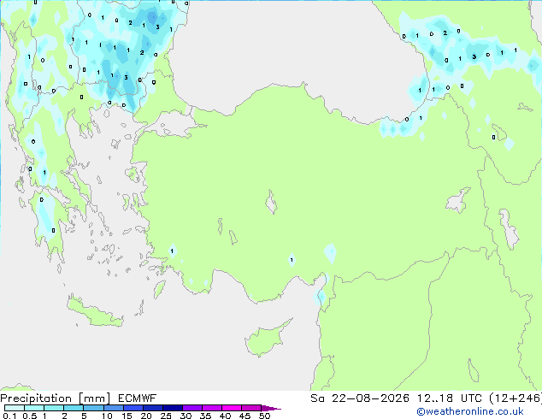
Task: Select the 1 mm legend color swatch
Action: coord(54,408)
